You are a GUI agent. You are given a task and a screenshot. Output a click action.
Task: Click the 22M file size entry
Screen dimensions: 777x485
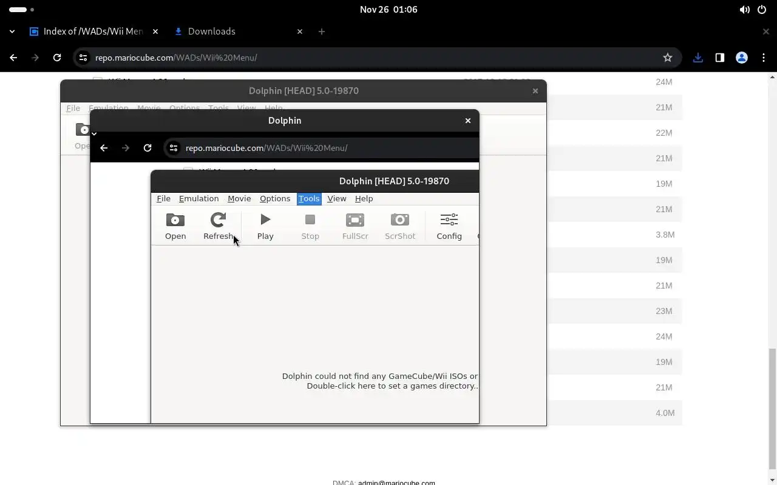pyautogui.click(x=664, y=133)
